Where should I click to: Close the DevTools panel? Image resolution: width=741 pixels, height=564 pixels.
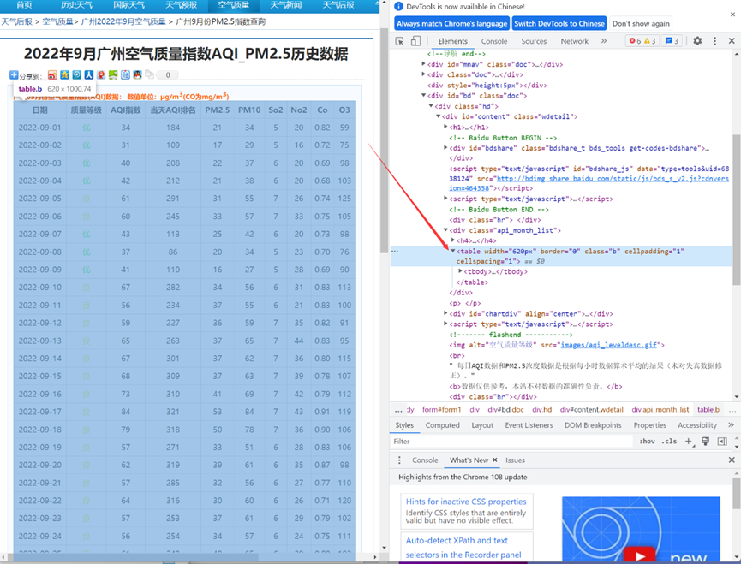(732, 41)
